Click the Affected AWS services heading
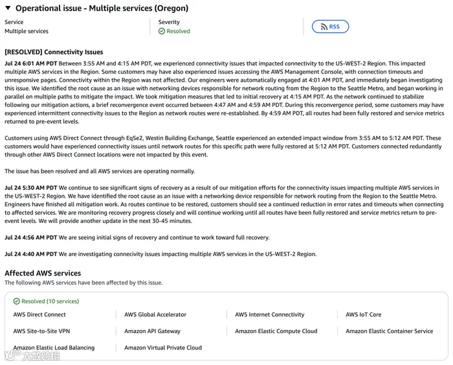This screenshot has height=365, width=453. click(43, 273)
